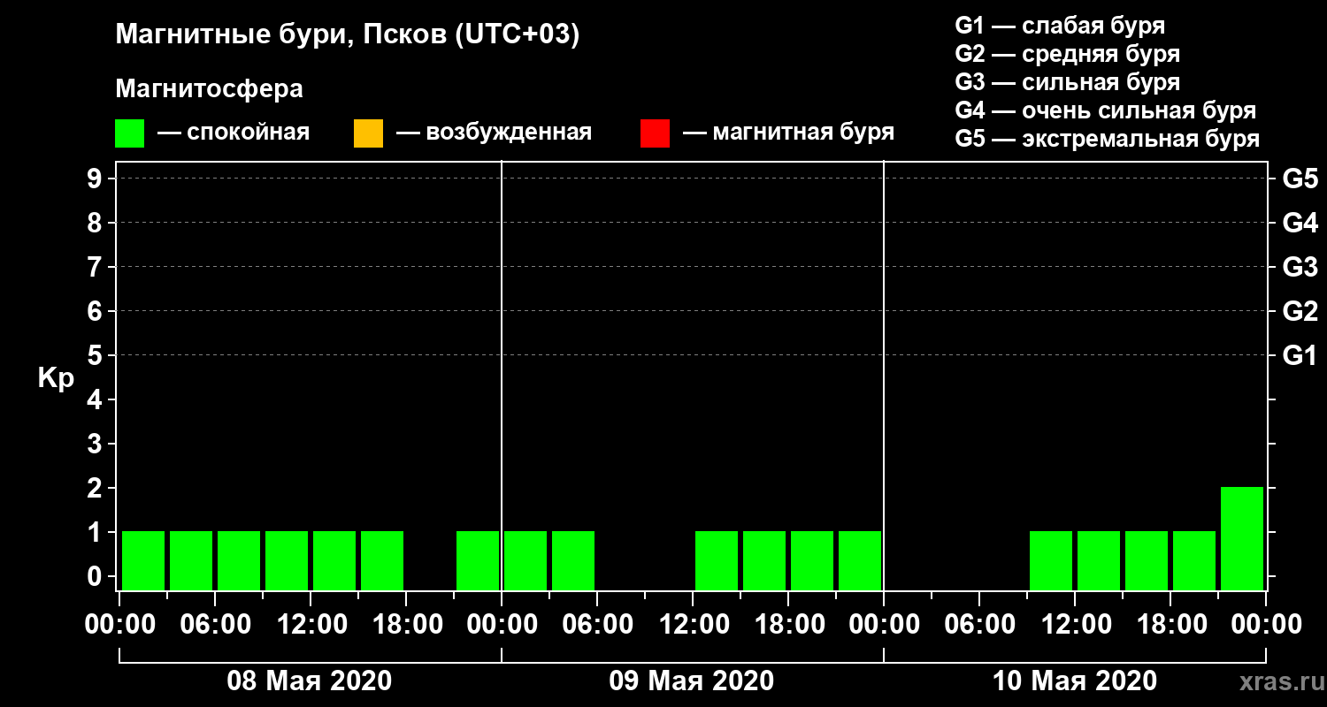Click the red 'магнитная буря' legend swatch

click(x=655, y=133)
